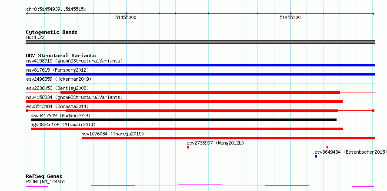The image size is (387, 191).
Task: Click the right arrow of the ruler
Action: pos(374,14)
